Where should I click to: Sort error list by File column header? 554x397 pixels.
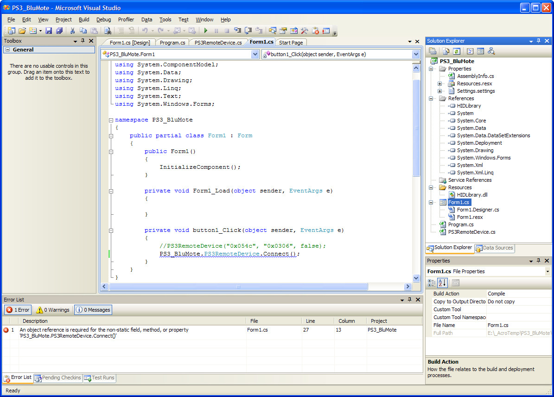[274, 321]
